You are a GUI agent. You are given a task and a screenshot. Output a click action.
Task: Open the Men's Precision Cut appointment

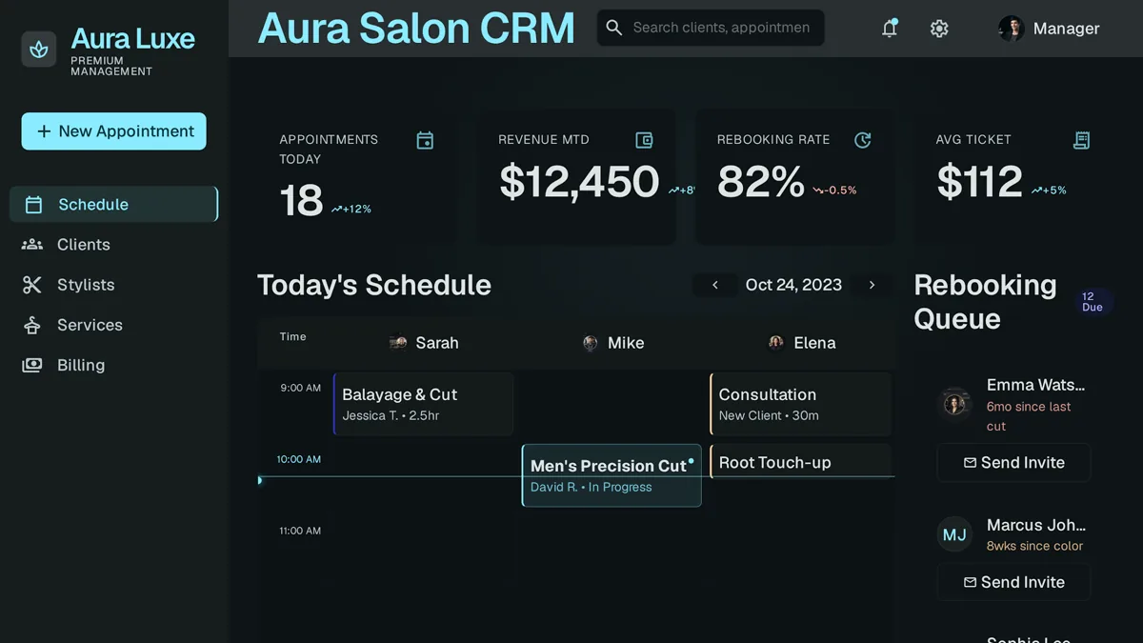tap(612, 475)
